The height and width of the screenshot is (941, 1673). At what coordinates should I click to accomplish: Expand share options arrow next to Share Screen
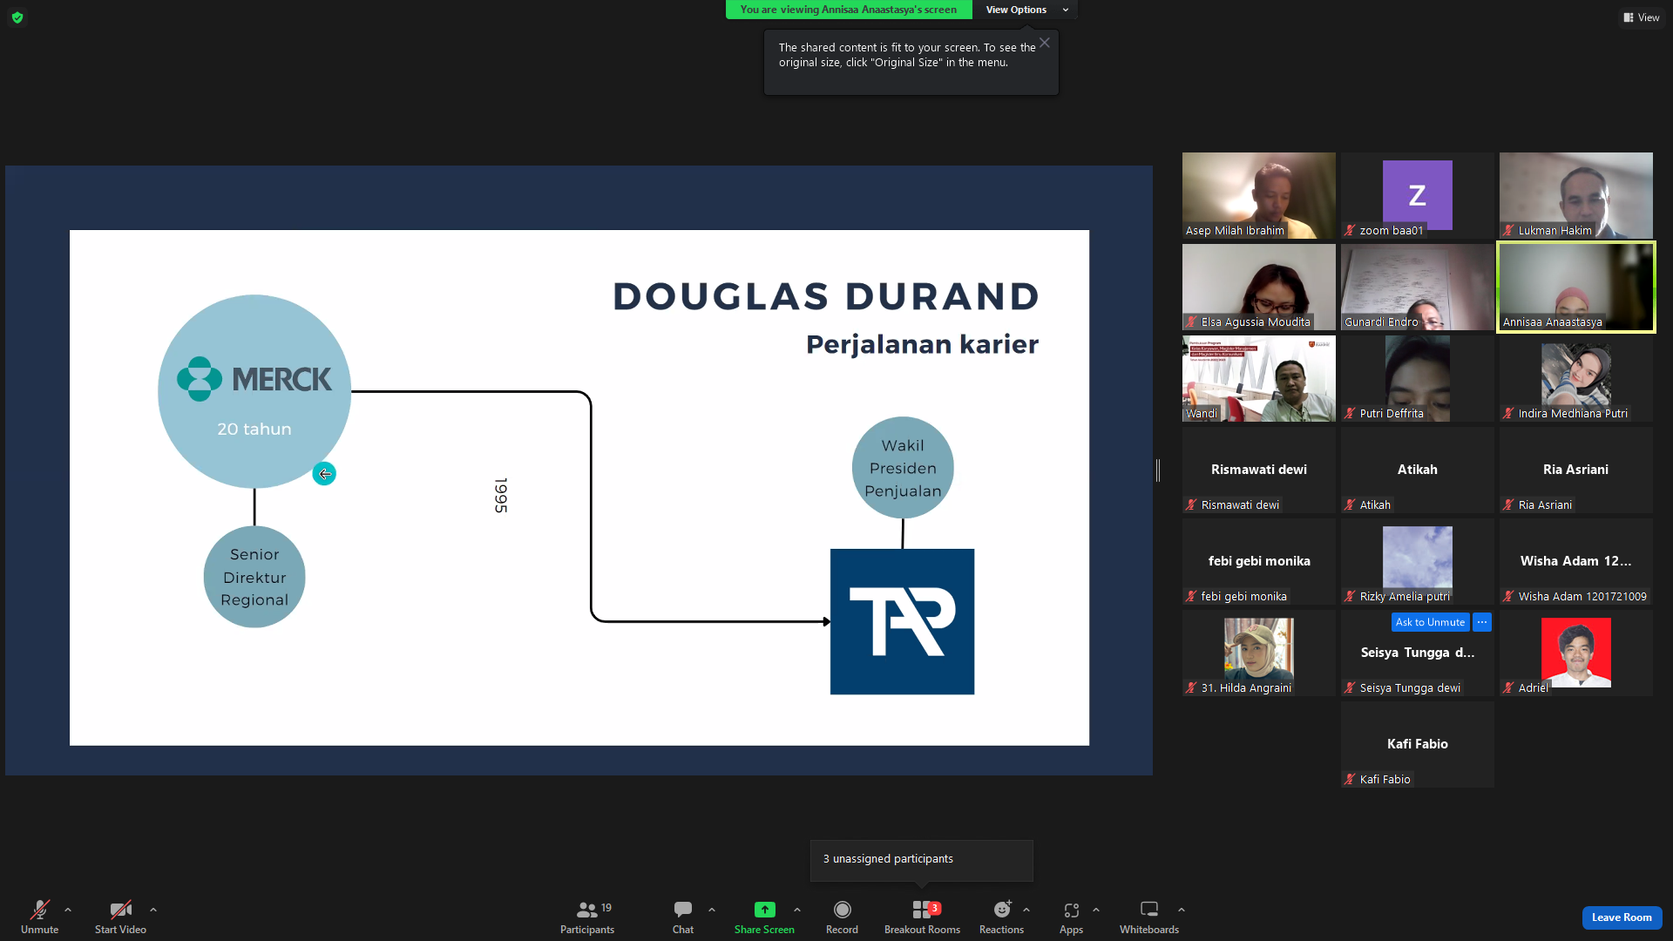coord(797,910)
